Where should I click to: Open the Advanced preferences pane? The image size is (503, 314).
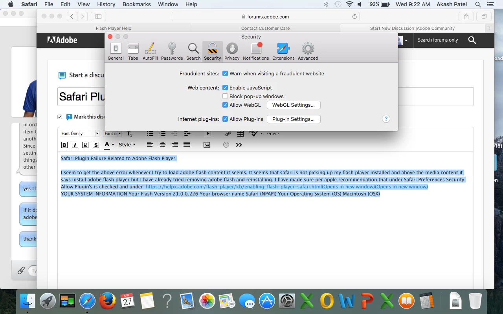(x=308, y=51)
